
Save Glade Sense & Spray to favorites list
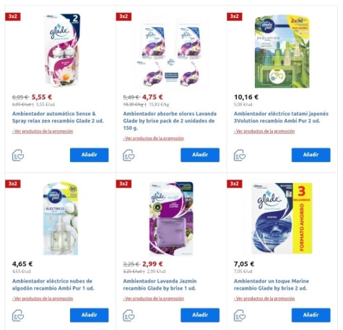(18, 155)
